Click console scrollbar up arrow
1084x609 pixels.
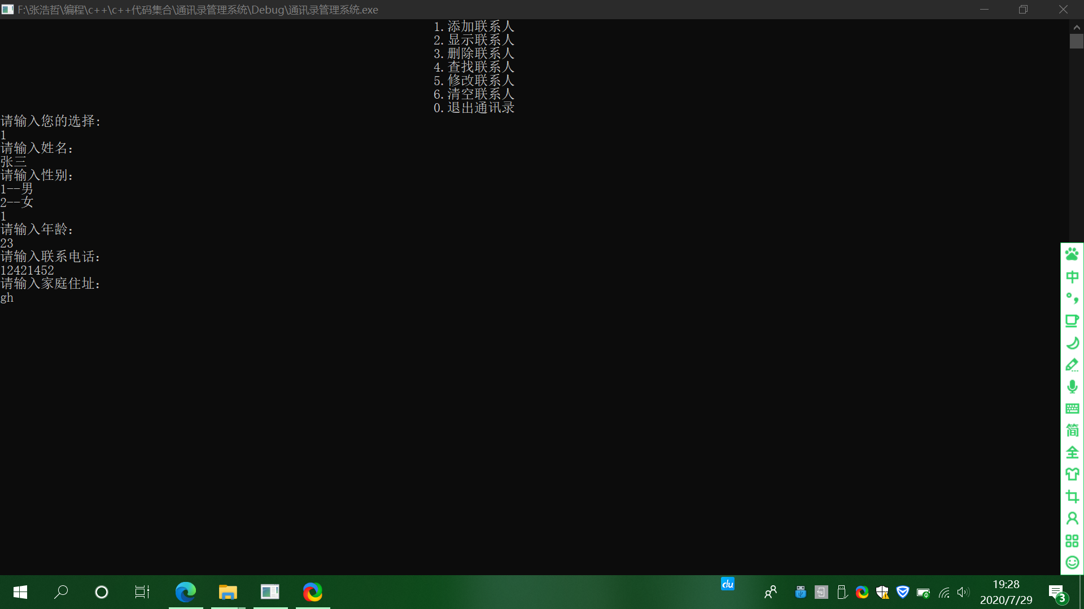click(x=1076, y=27)
